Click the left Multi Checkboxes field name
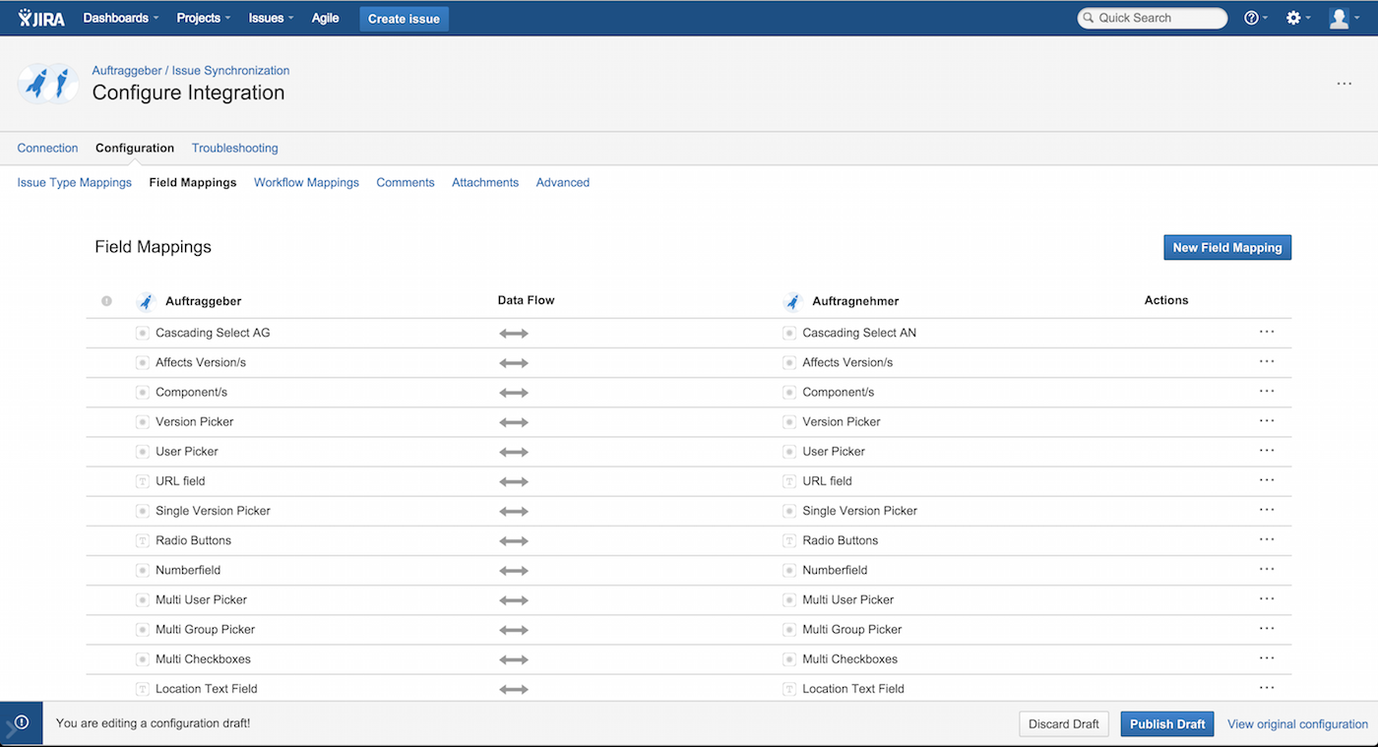 (x=203, y=659)
